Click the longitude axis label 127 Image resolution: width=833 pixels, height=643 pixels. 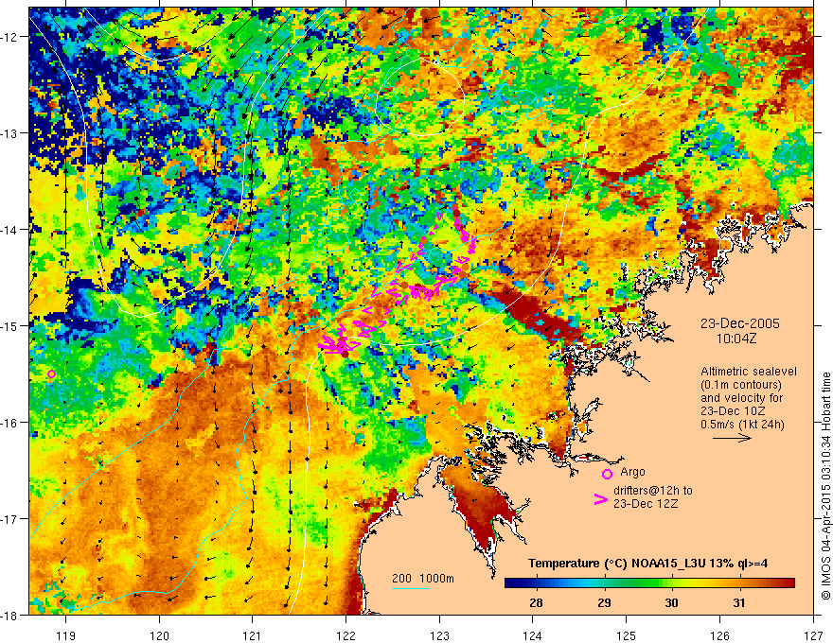813,635
